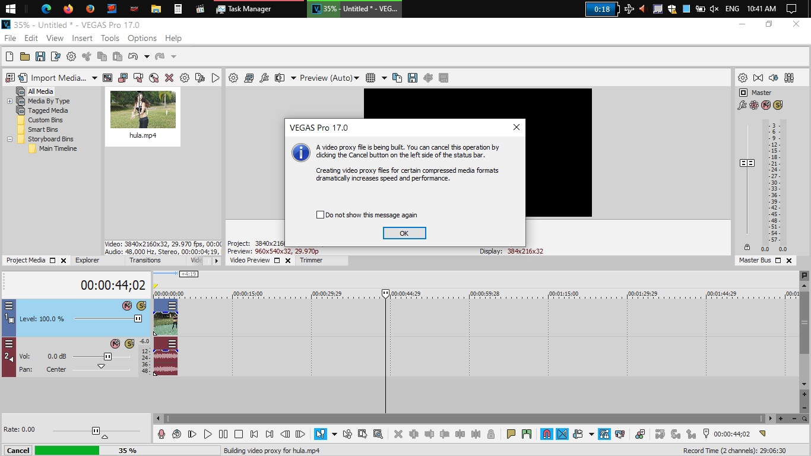Viewport: 811px width, 456px height.
Task: Pause timeline playback
Action: (x=223, y=434)
